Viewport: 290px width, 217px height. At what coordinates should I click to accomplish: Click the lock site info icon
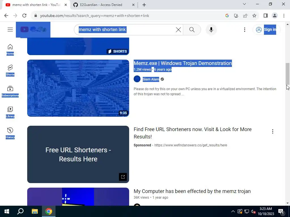tap(36, 16)
